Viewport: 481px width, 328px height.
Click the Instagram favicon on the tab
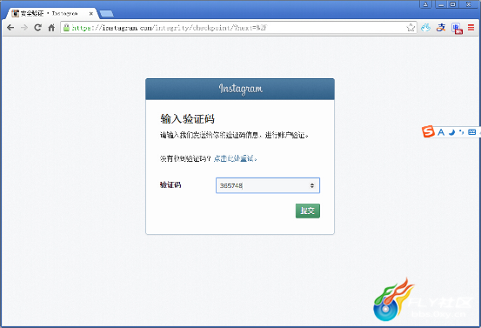(x=15, y=13)
